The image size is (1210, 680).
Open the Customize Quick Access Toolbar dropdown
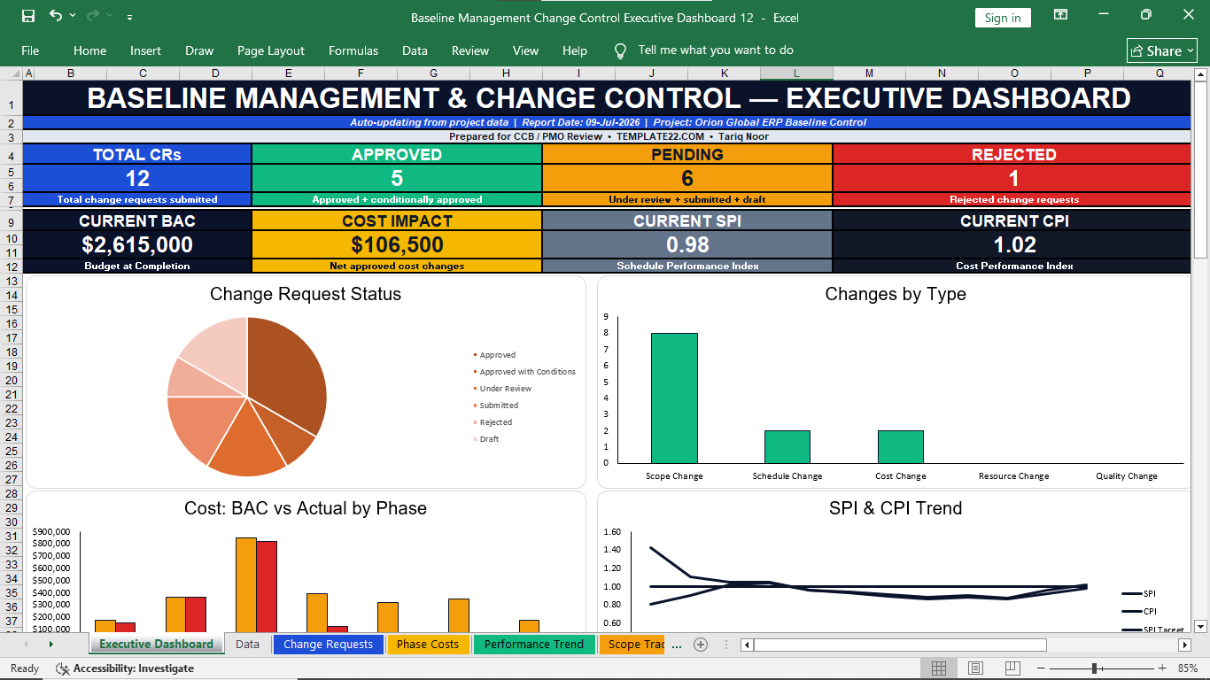(x=130, y=17)
